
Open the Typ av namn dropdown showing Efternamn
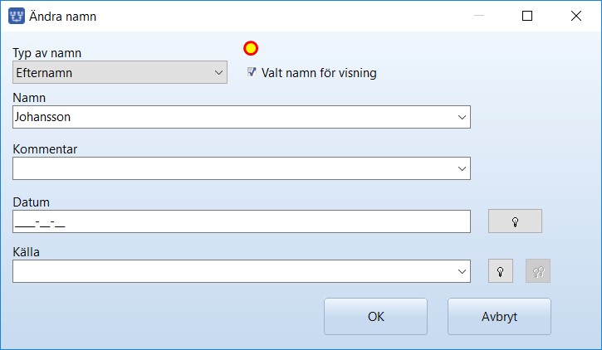click(120, 72)
